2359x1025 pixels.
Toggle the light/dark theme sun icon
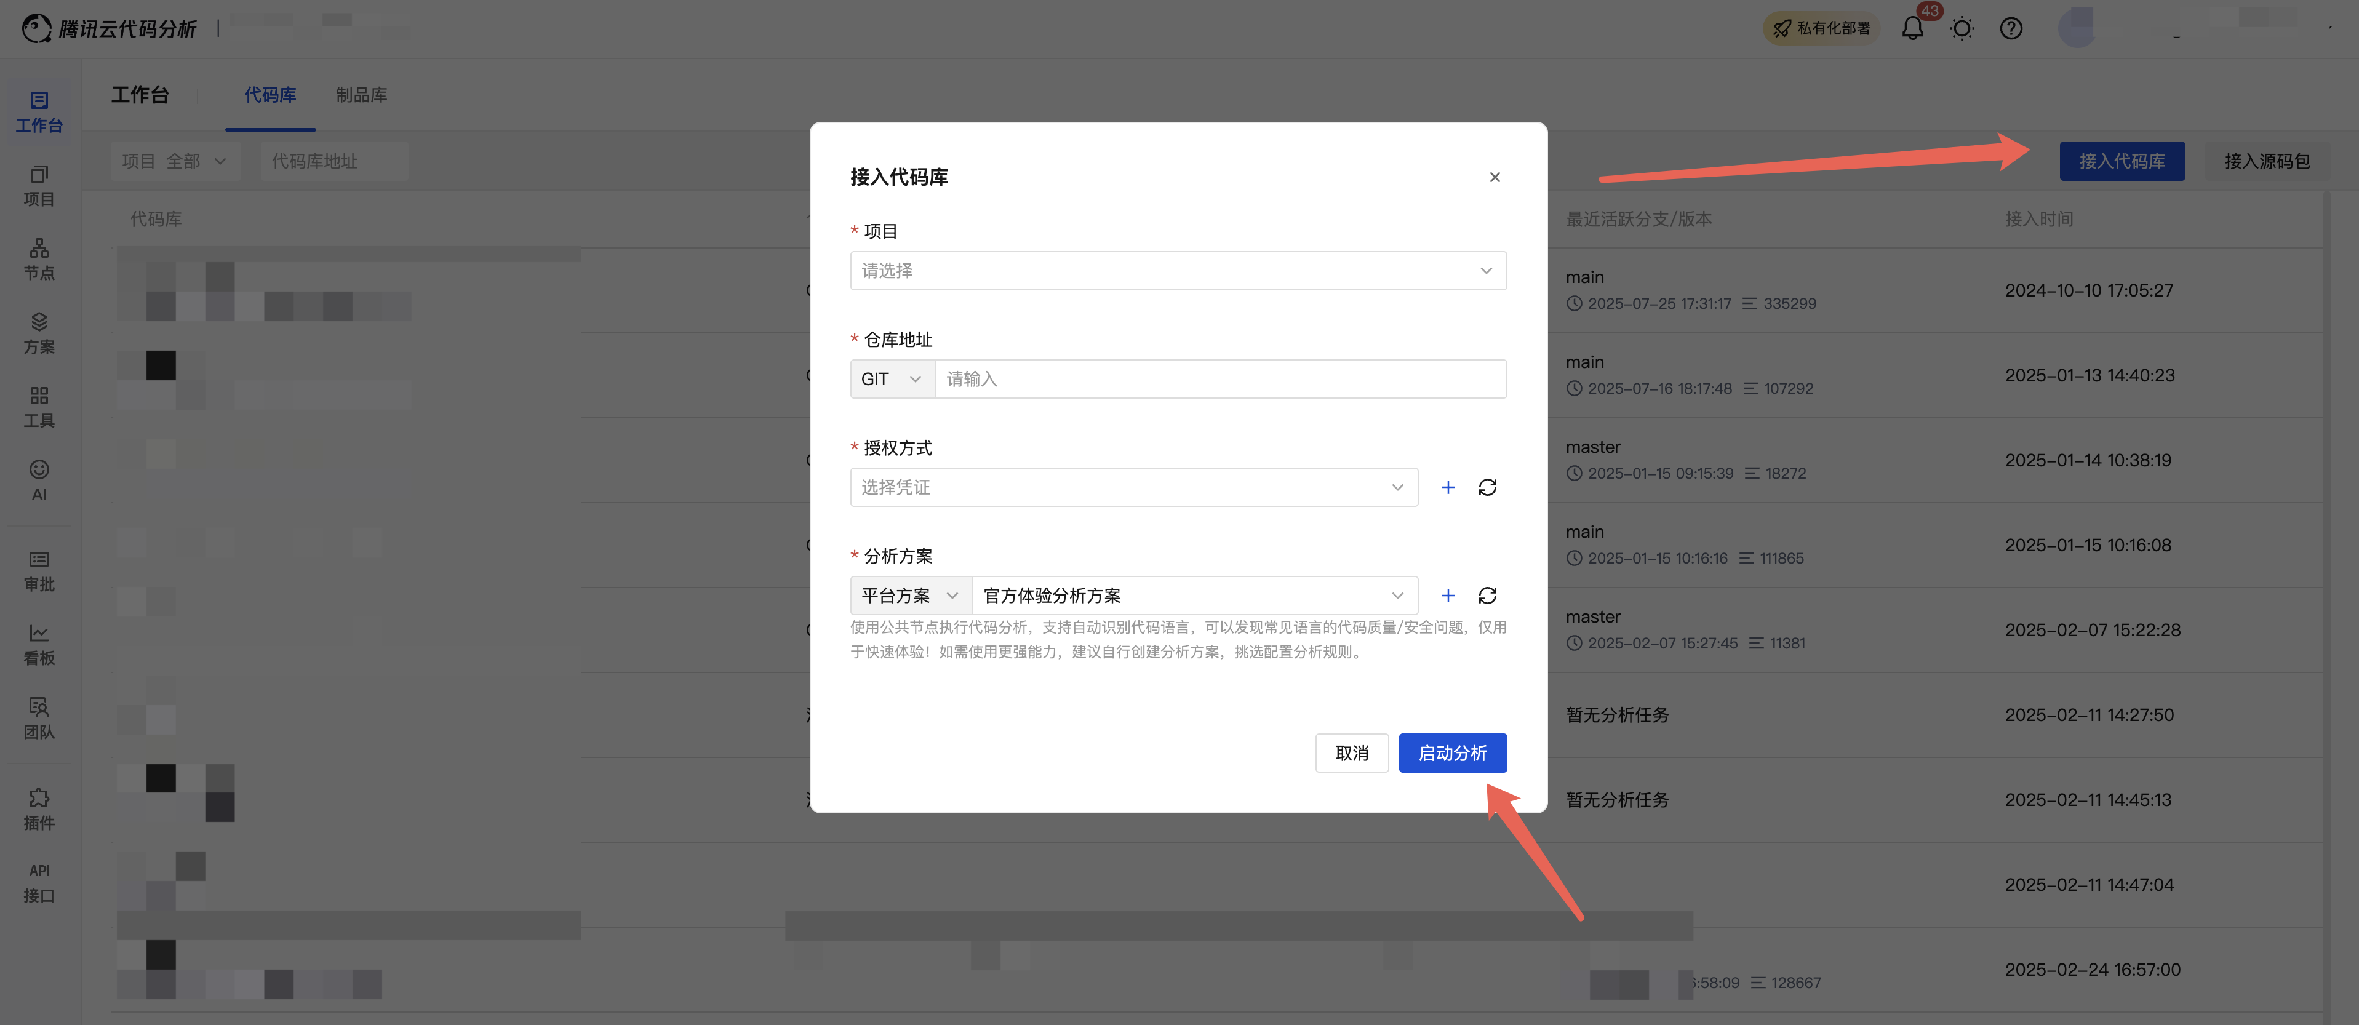[1962, 28]
